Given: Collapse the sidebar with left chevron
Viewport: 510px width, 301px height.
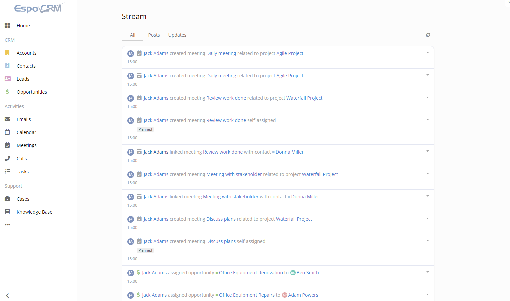Looking at the screenshot, I should 7,296.
